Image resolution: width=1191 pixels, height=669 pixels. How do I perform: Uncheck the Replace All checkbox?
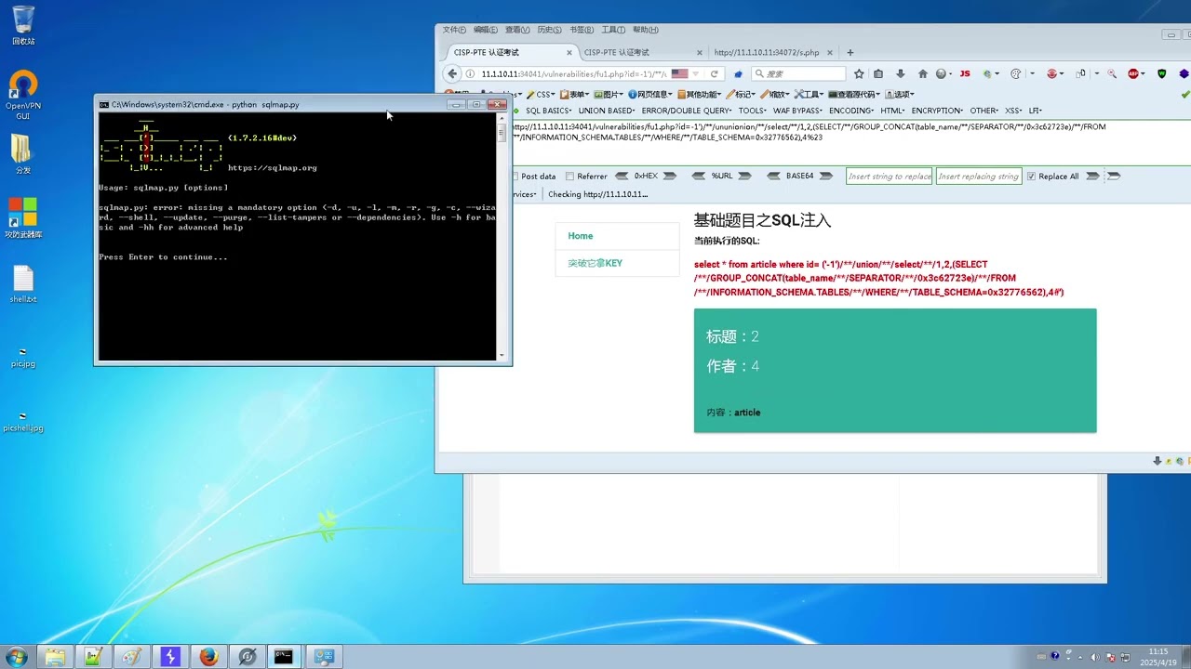(1031, 177)
